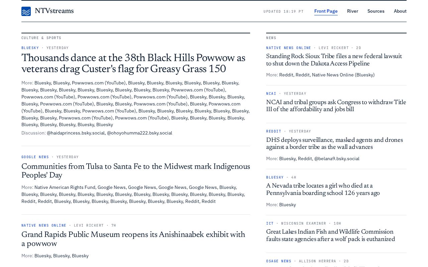Click the Bluesky label above Nevada tribe story

pyautogui.click(x=275, y=177)
